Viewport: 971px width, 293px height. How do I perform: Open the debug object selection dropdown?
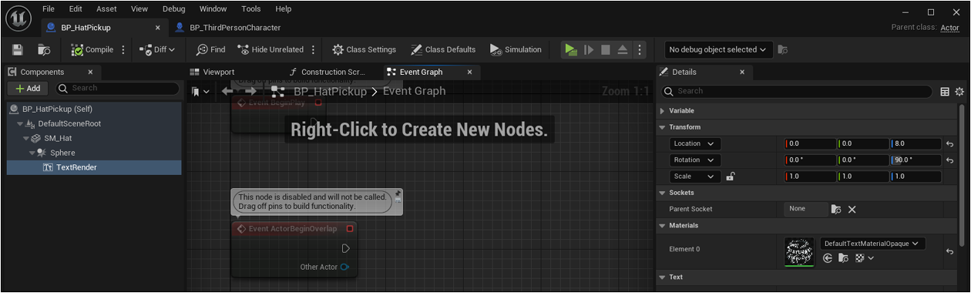[x=718, y=49]
